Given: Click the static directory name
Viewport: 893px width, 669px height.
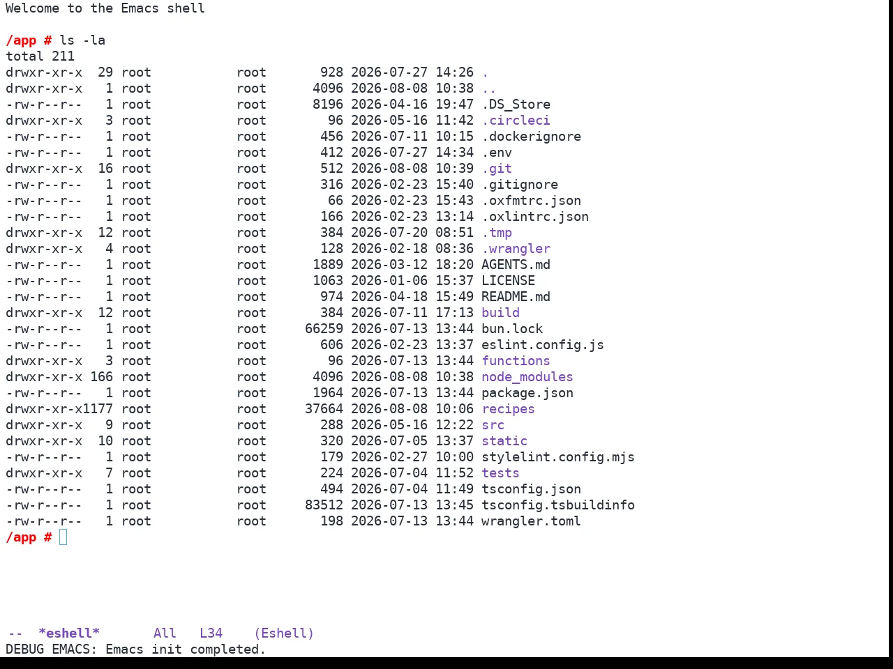Looking at the screenshot, I should pyautogui.click(x=504, y=441).
